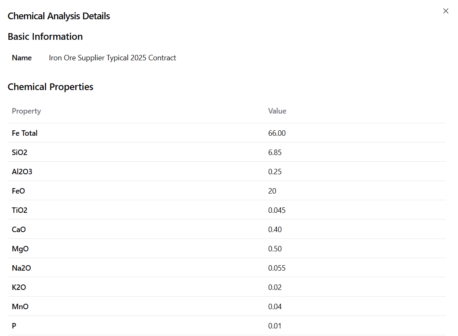Viewport: 458px width, 336px height.
Task: Click the SiO2 value 6.85
Action: click(x=275, y=152)
